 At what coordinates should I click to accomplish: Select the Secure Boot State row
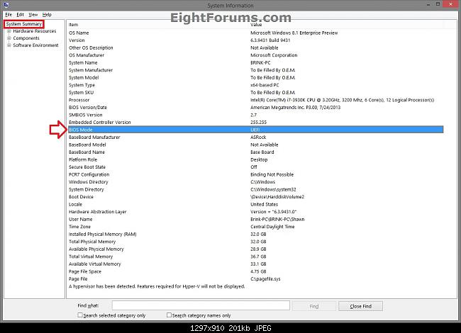[255, 167]
